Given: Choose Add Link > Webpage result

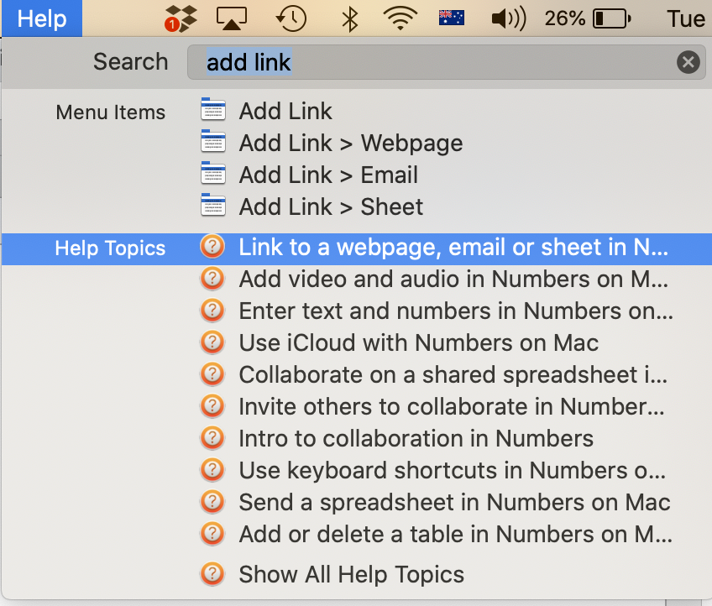Looking at the screenshot, I should [350, 143].
